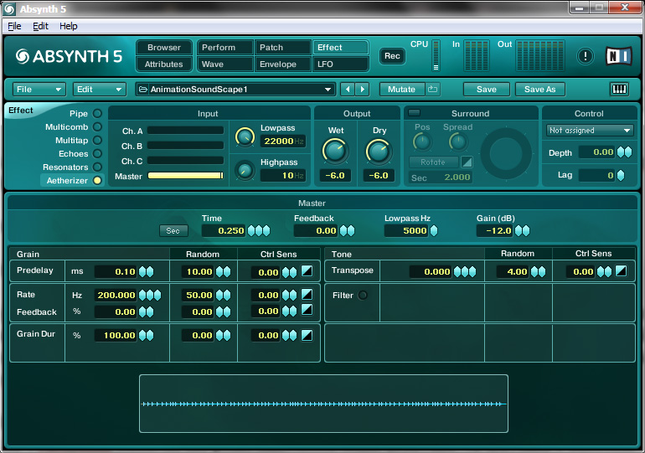The width and height of the screenshot is (645, 453).
Task: Open the Not assigned control dropdown
Action: (x=590, y=131)
